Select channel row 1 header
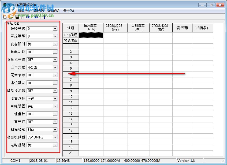This screenshot has height=165, width=227. [x=71, y=46]
